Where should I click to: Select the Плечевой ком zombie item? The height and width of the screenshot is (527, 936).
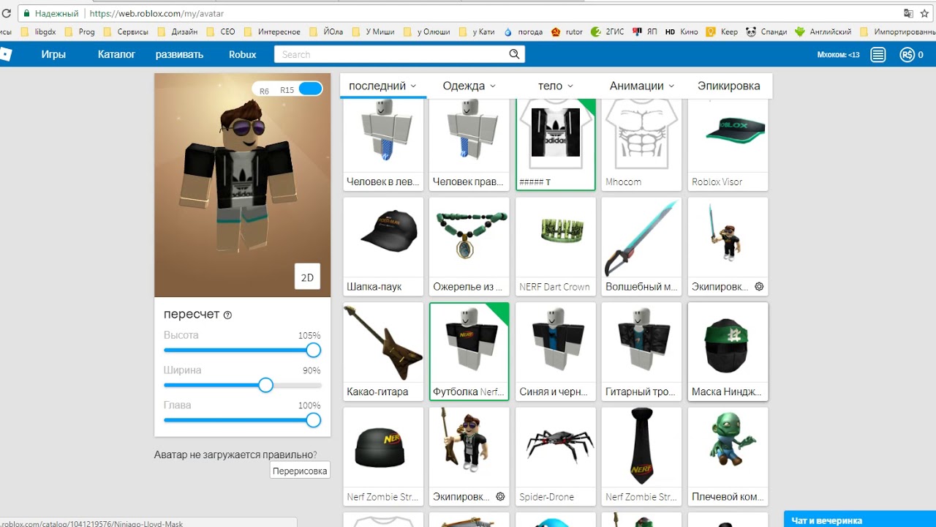tap(728, 457)
